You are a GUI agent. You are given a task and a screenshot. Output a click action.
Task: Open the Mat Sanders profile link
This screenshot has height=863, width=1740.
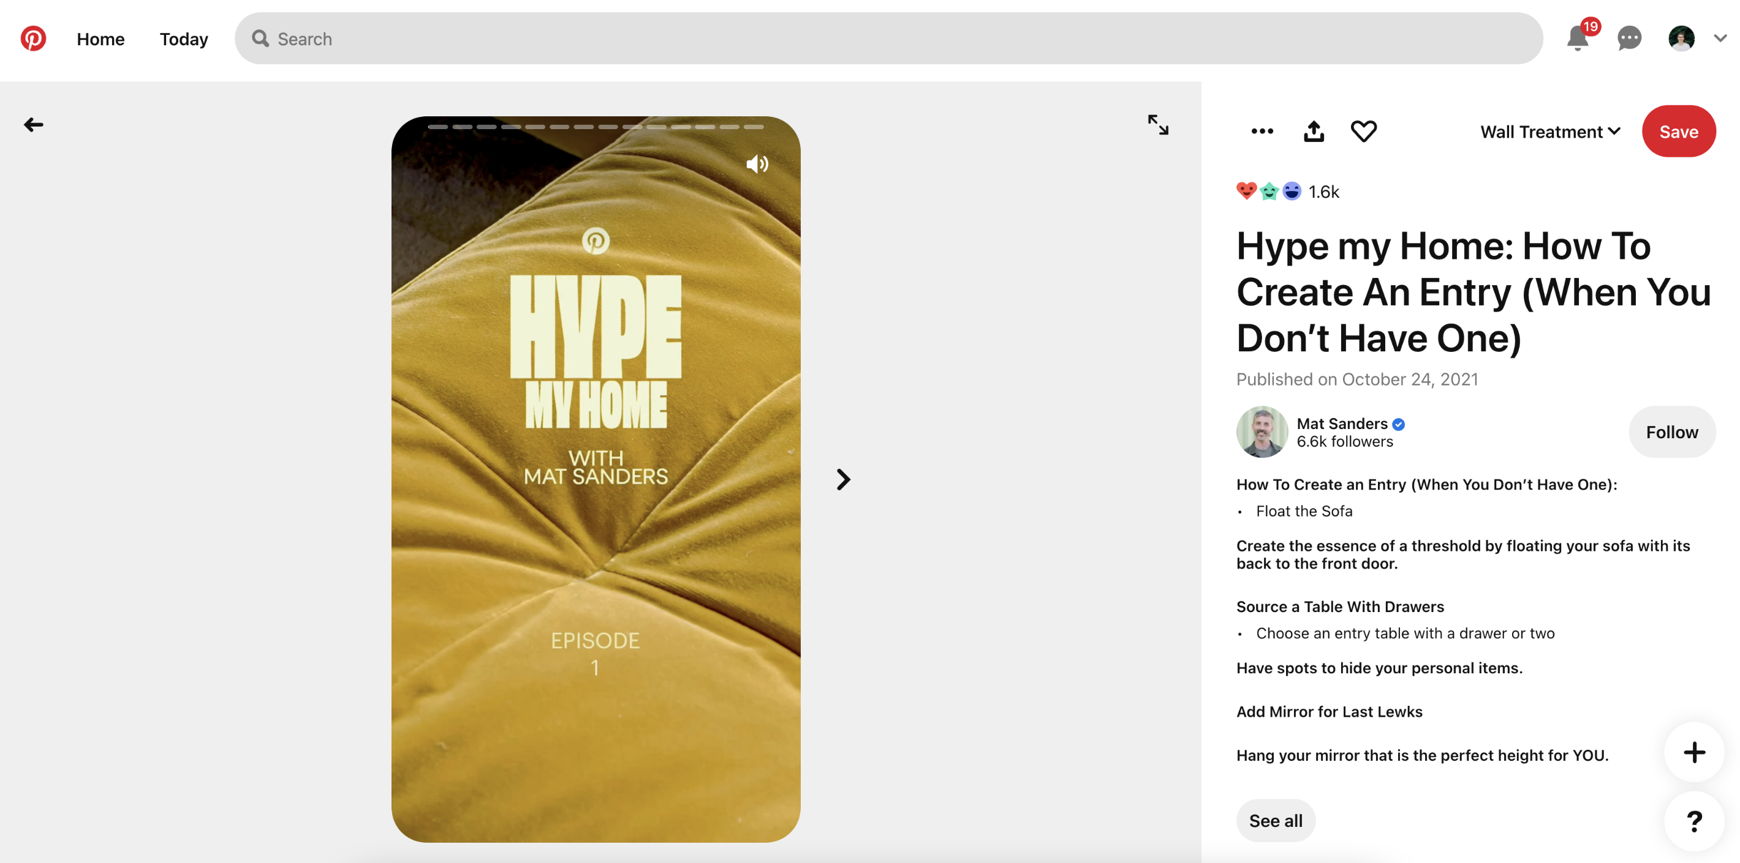pos(1342,423)
